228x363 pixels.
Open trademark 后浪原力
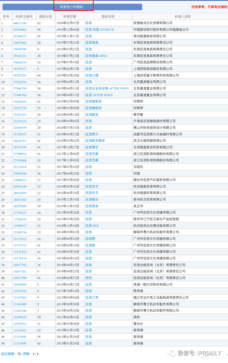[92, 134]
